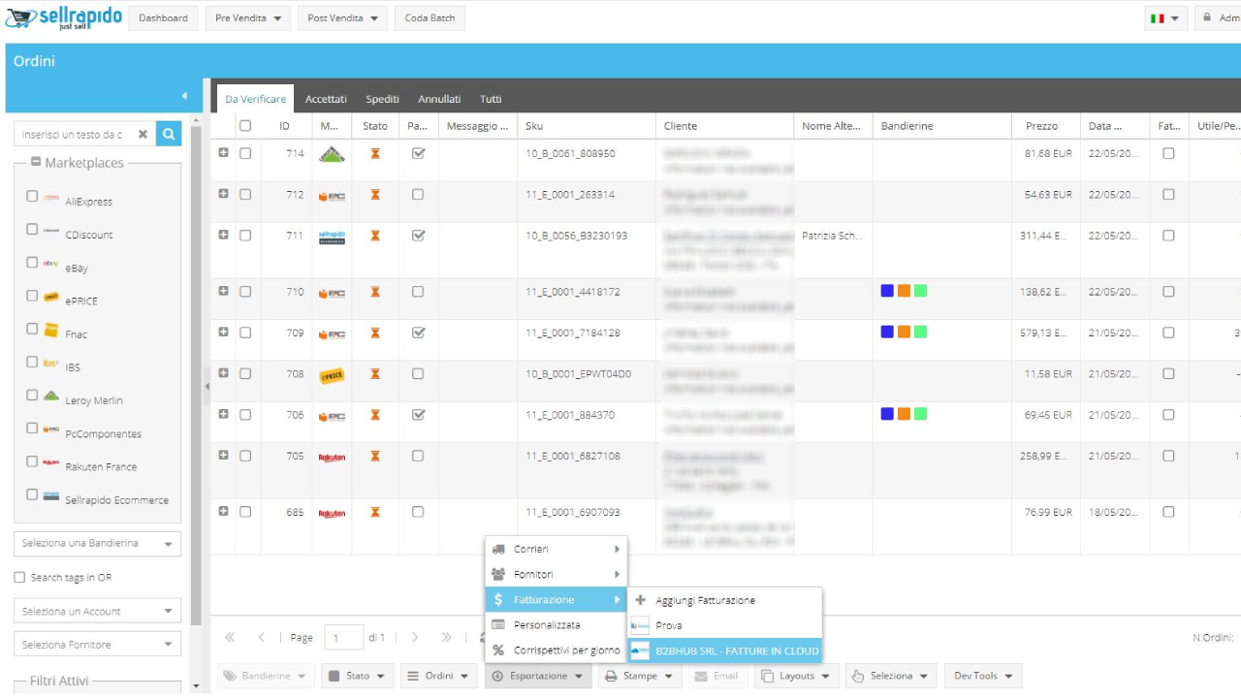This screenshot has height=698, width=1241.
Task: Click the percent icon of Corrispettivi per giorno
Action: (498, 650)
